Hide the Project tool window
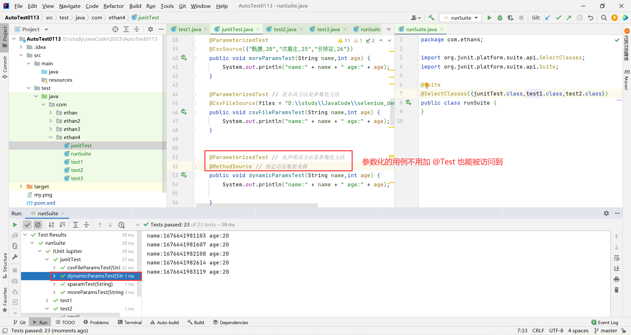The height and width of the screenshot is (335, 631). [161, 29]
